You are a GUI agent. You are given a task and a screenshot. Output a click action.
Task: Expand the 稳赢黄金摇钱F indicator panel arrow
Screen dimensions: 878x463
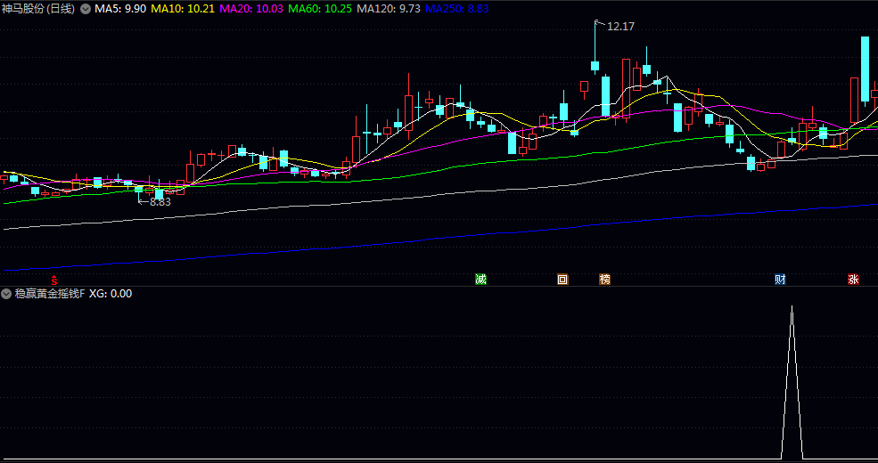click(6, 294)
